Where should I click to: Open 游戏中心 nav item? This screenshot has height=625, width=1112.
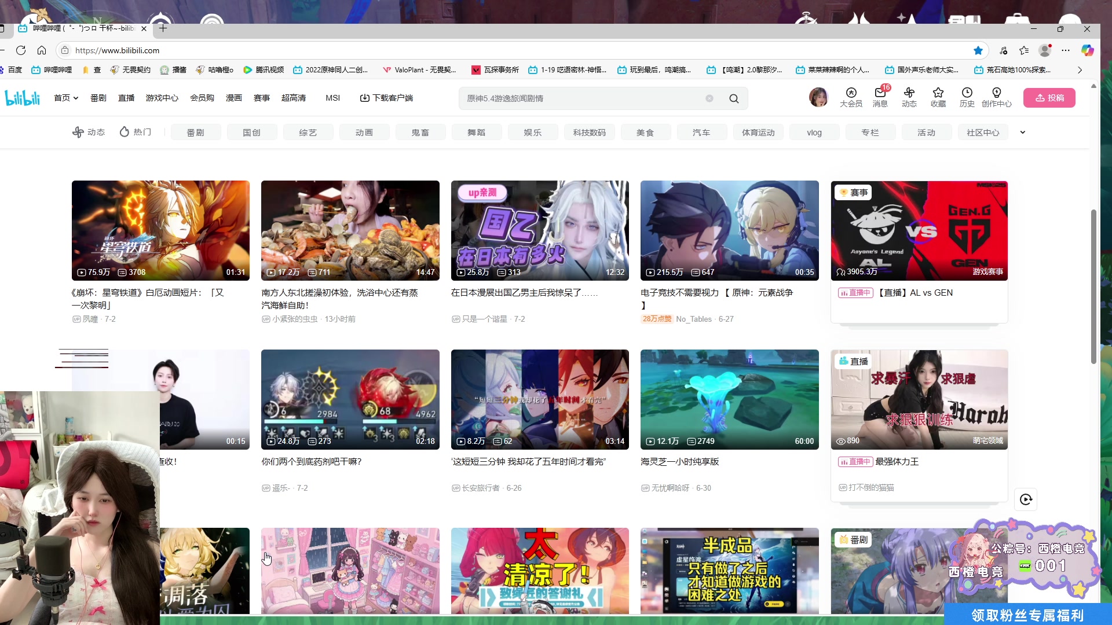click(x=162, y=98)
